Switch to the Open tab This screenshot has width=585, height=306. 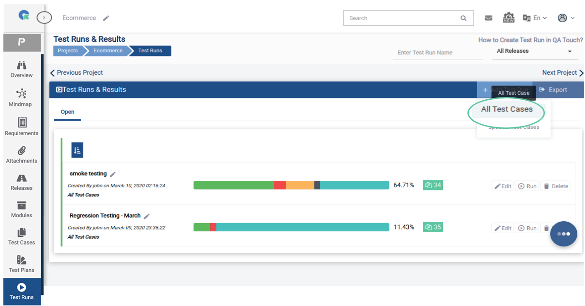(x=67, y=112)
